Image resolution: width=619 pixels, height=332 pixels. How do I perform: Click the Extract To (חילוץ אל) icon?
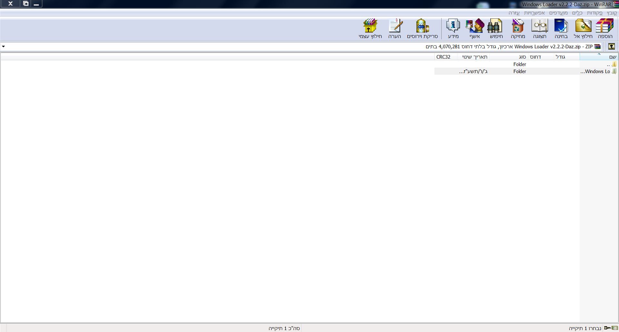point(583,29)
